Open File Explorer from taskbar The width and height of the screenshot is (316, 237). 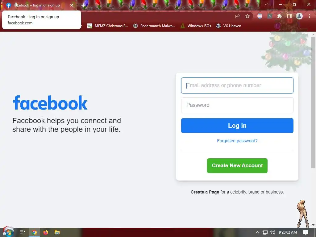57,232
